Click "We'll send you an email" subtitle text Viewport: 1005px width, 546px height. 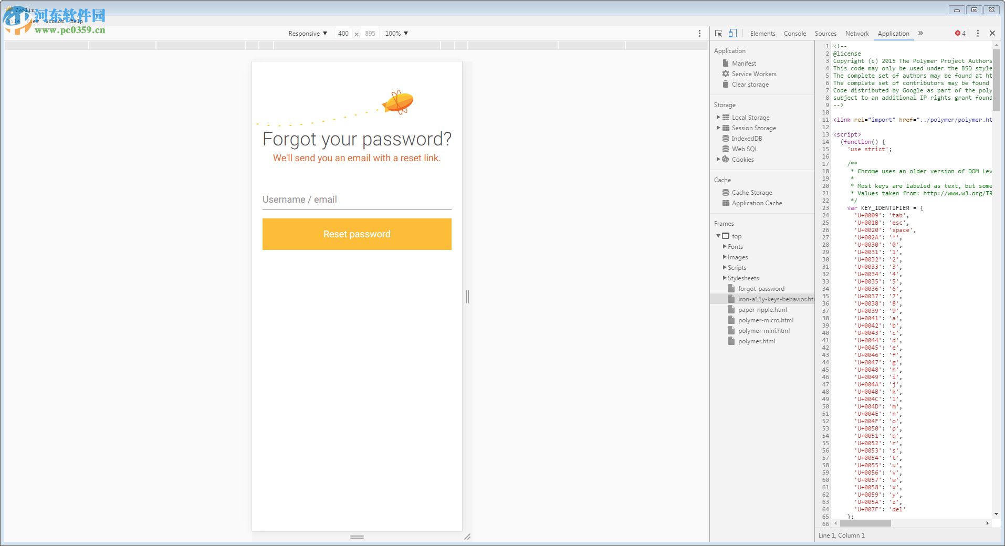click(x=357, y=158)
